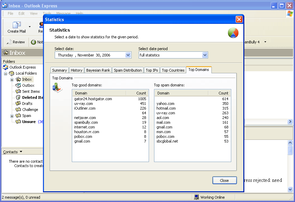This screenshot has width=295, height=202.
Task: Sort spam domains by Count header
Action: point(219,93)
